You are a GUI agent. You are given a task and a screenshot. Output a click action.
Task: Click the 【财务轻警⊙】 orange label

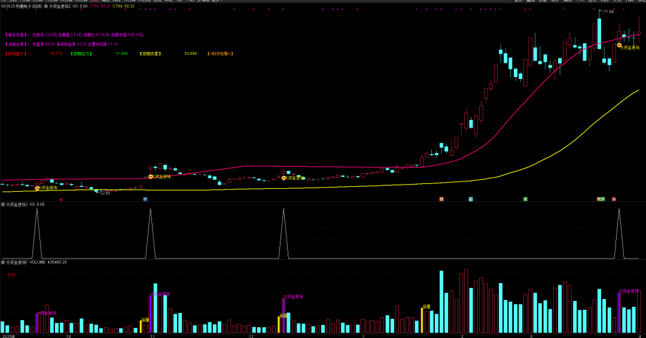click(220, 54)
